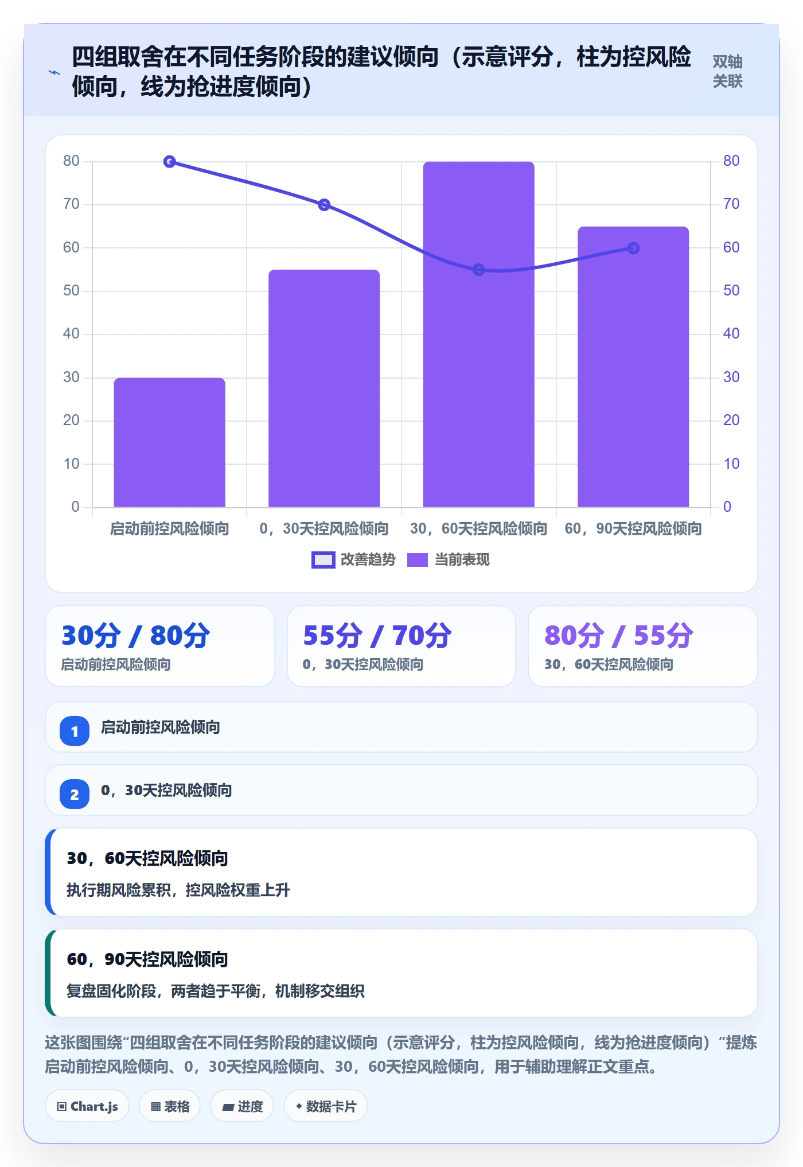Click the 进度 tag
Screen dimensions: 803x1167
tap(242, 1106)
